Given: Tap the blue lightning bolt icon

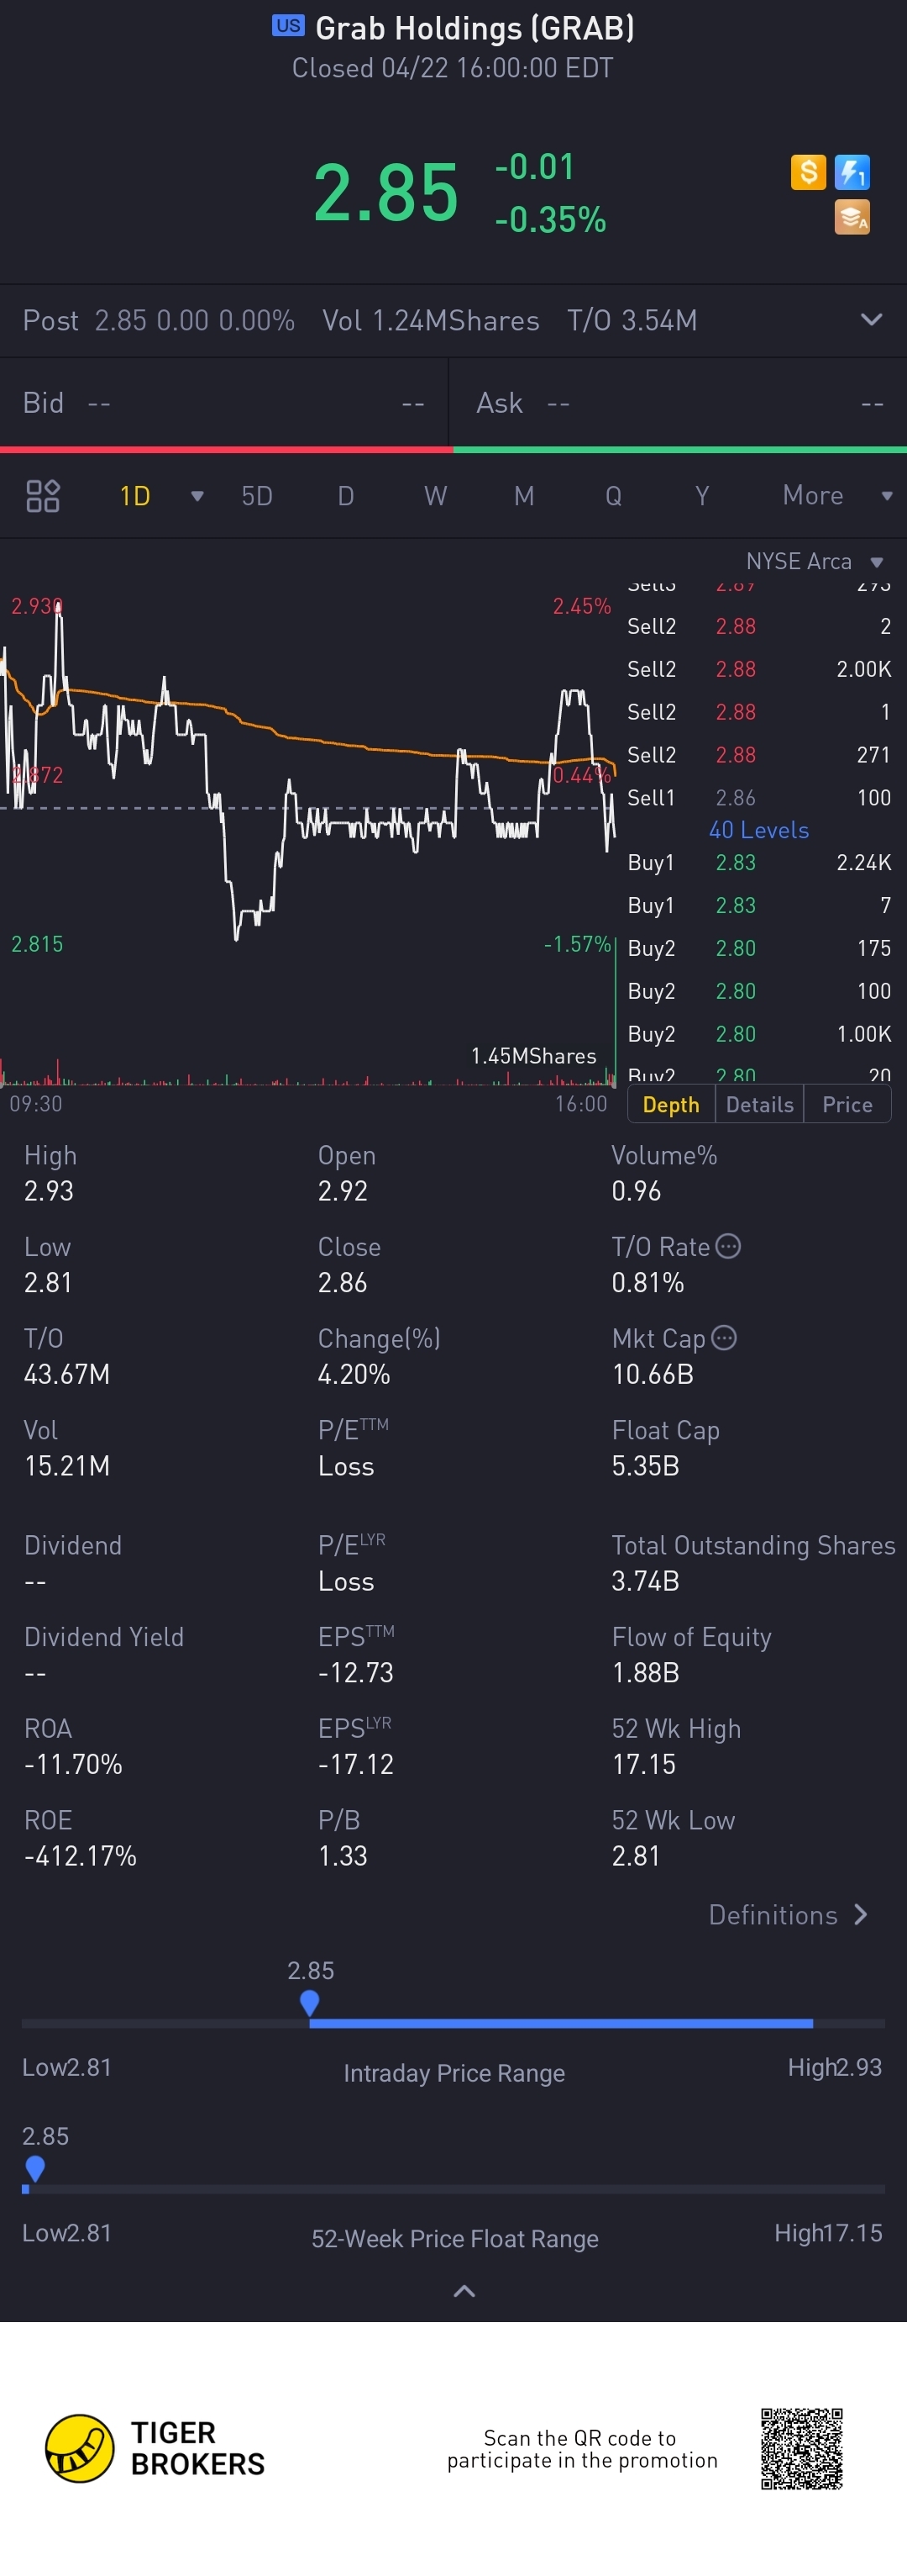Looking at the screenshot, I should coord(852,172).
